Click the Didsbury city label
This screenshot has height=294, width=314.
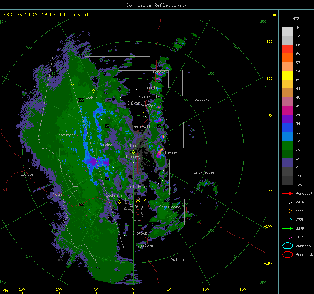coord(132,157)
